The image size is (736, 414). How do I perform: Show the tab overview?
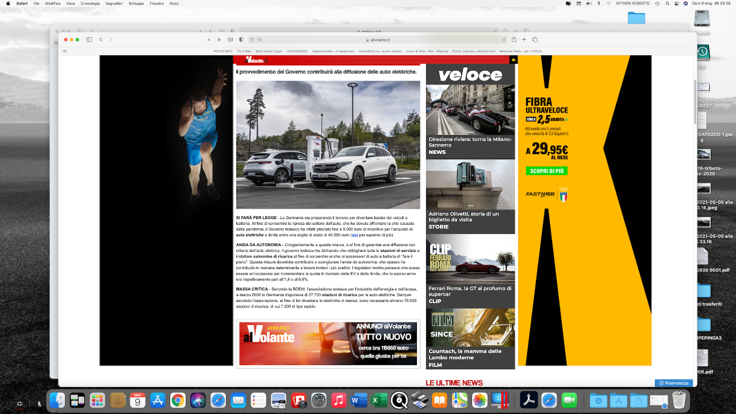click(x=535, y=40)
